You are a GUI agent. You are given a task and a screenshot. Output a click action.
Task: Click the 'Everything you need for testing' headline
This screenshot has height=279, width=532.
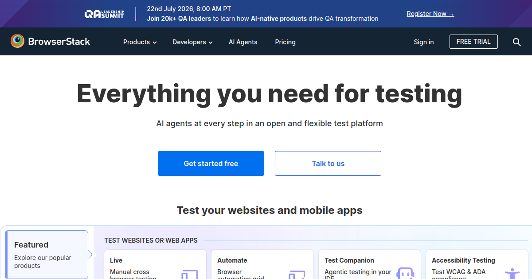270,93
